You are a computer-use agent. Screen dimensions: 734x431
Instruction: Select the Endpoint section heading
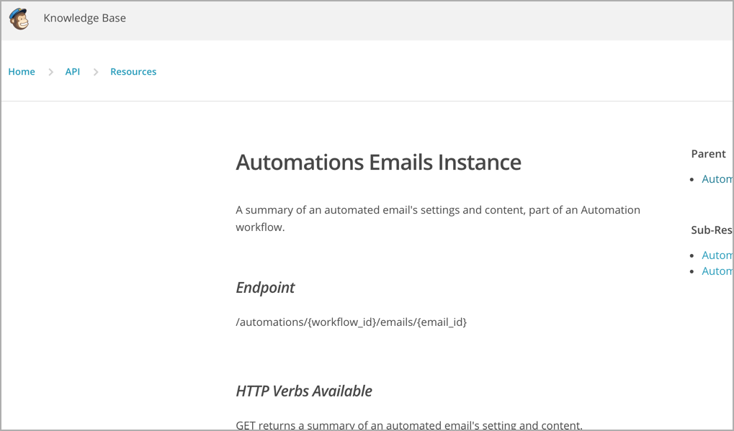265,288
